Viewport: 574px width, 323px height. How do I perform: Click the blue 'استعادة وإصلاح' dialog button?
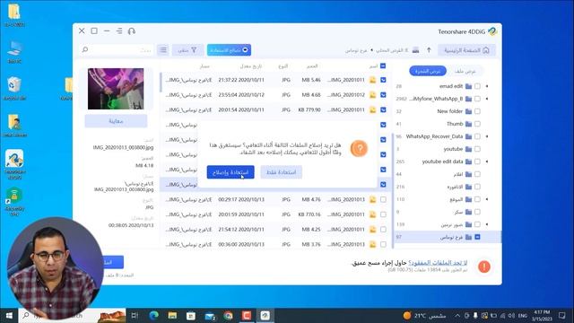pyautogui.click(x=230, y=172)
